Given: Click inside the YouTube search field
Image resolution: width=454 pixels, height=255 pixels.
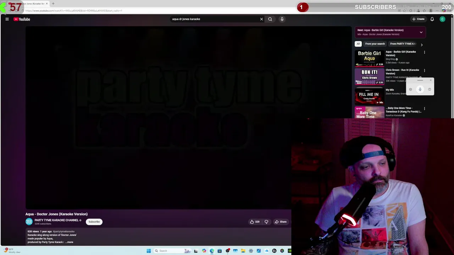Looking at the screenshot, I should pos(215,19).
